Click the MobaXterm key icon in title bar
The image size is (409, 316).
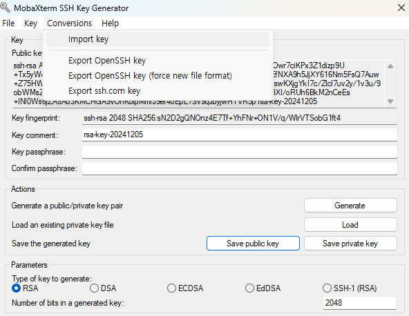click(x=6, y=8)
